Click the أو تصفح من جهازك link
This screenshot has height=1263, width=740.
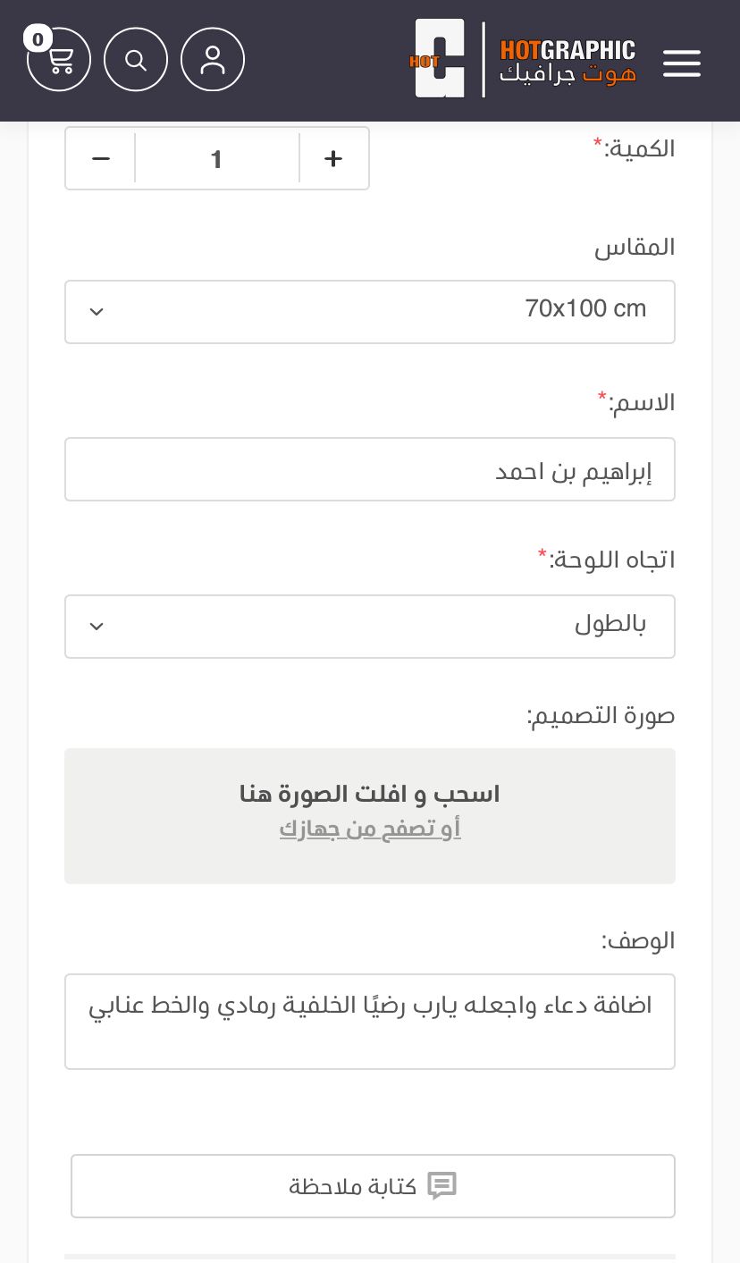(370, 829)
